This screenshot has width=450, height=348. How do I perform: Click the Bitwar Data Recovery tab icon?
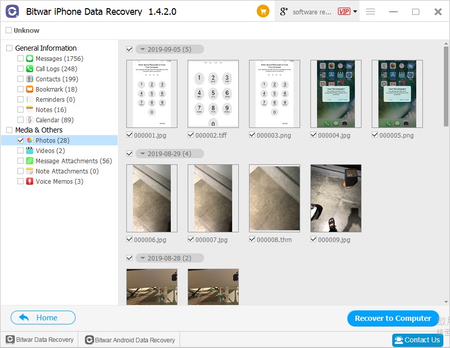pos(10,340)
